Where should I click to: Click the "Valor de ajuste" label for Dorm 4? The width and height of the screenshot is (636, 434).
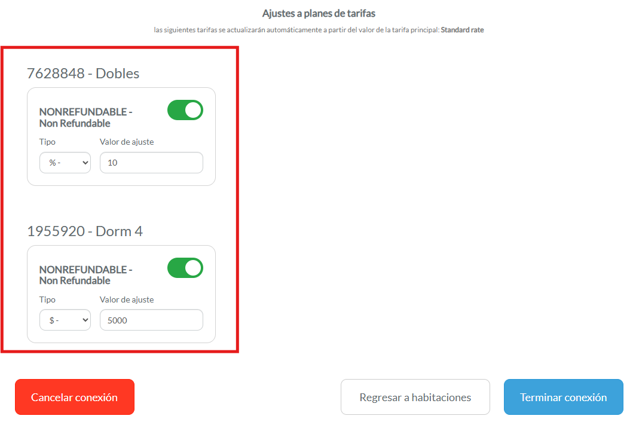[127, 299]
